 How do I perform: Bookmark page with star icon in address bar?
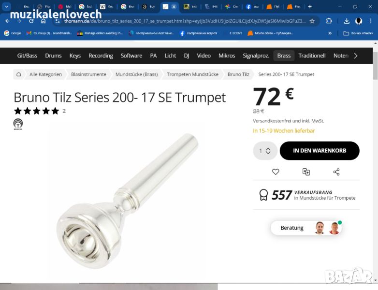[312, 21]
